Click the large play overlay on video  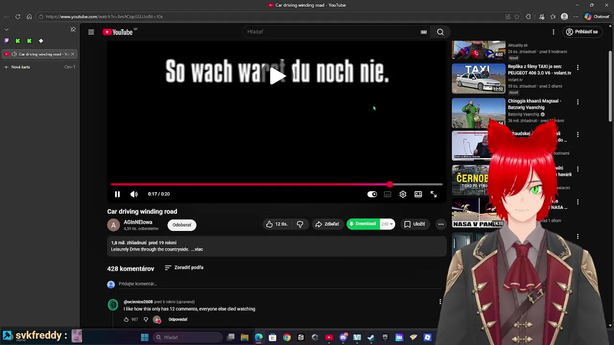[x=277, y=76]
